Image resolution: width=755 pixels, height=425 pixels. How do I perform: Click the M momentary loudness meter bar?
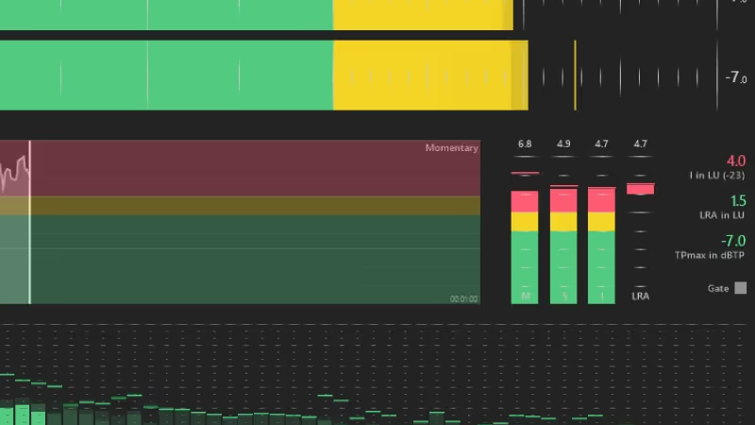click(525, 247)
